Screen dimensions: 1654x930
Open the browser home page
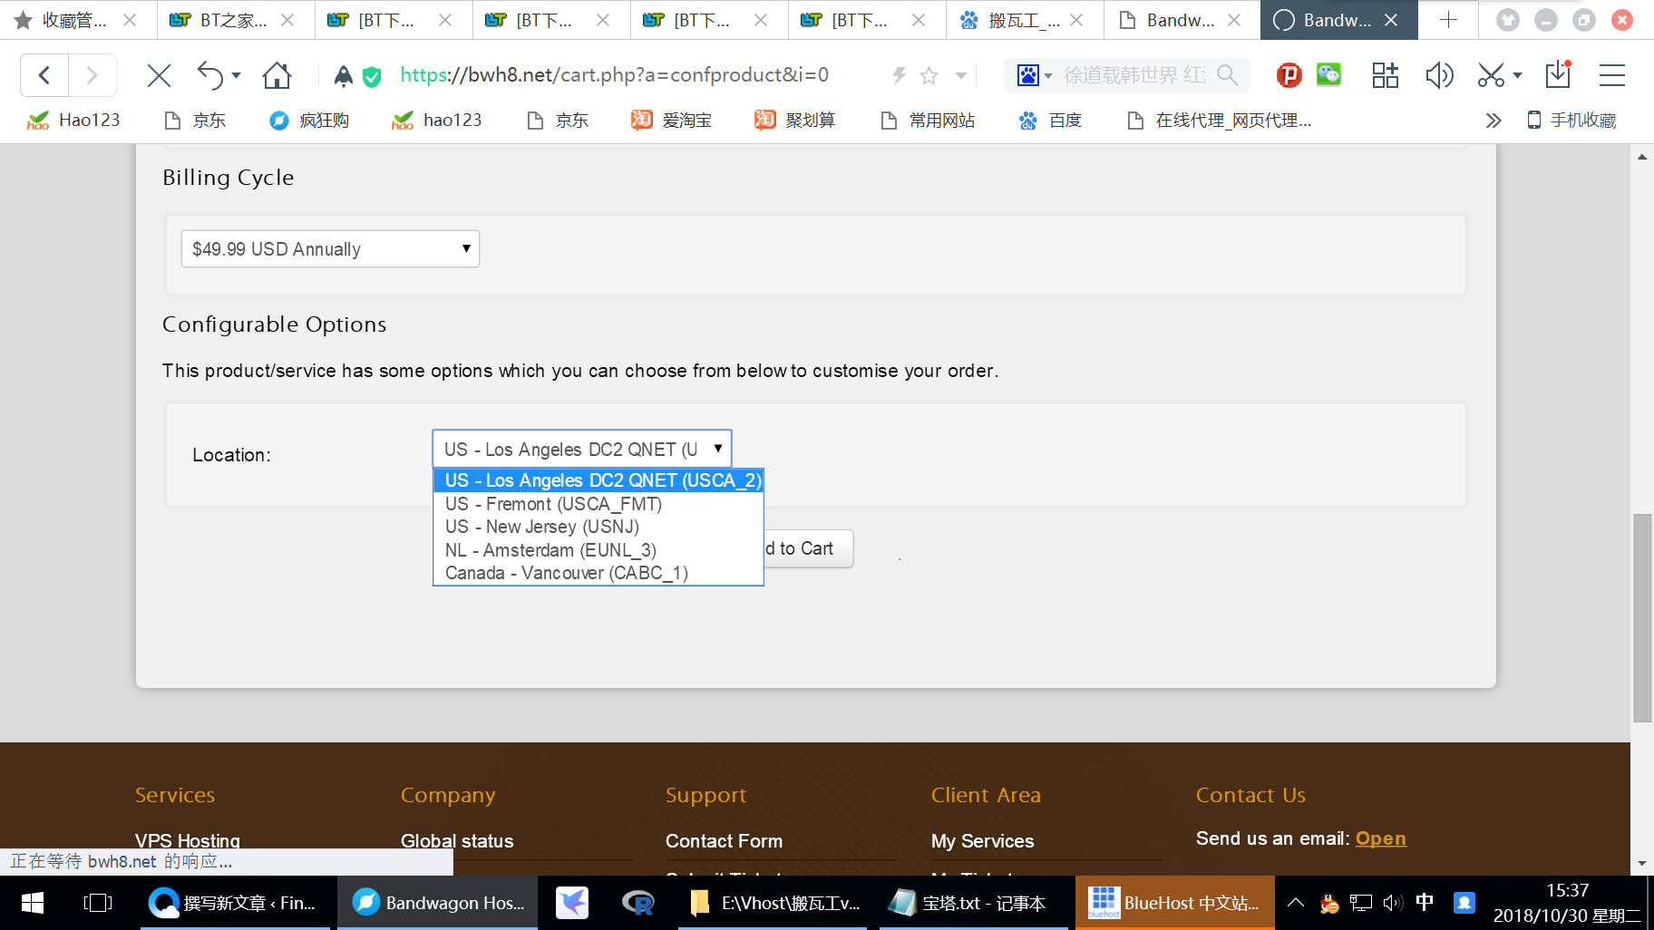coord(277,75)
